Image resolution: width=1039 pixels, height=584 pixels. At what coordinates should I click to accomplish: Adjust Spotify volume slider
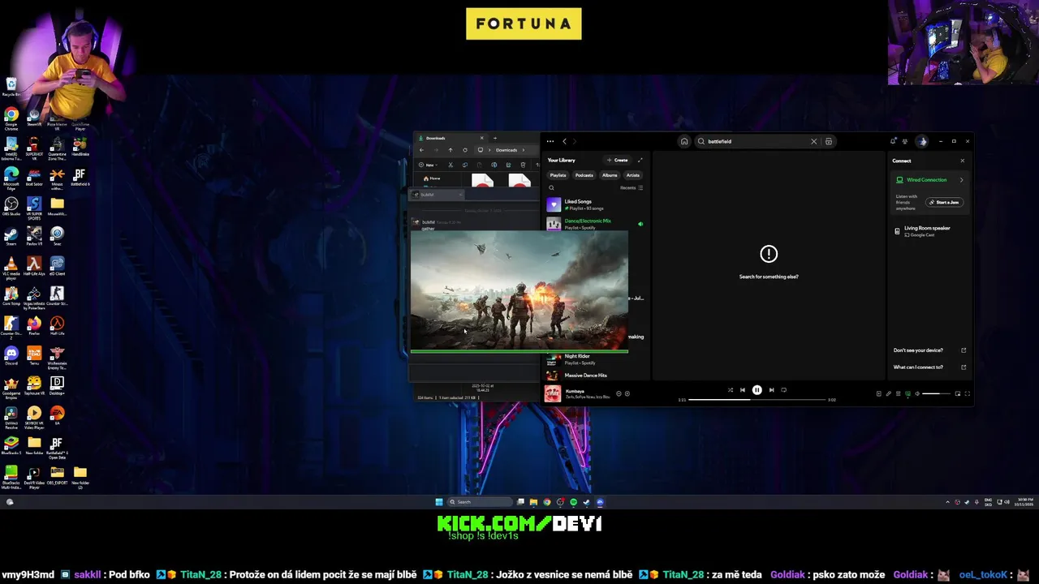click(x=936, y=393)
